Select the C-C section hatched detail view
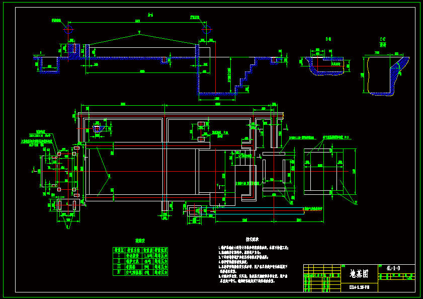The height and width of the screenshot is (299, 423). tap(387, 76)
